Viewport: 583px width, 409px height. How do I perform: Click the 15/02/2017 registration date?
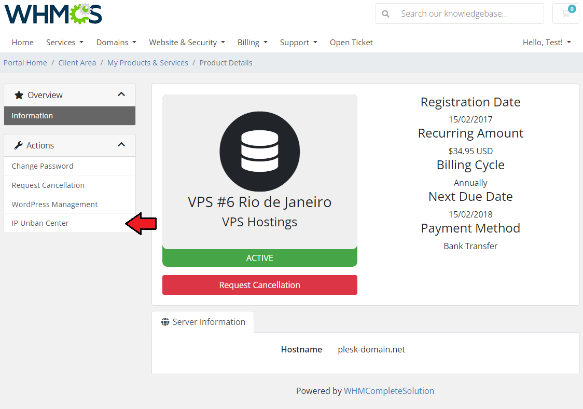470,119
